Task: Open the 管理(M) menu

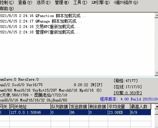Action: [62, 2]
